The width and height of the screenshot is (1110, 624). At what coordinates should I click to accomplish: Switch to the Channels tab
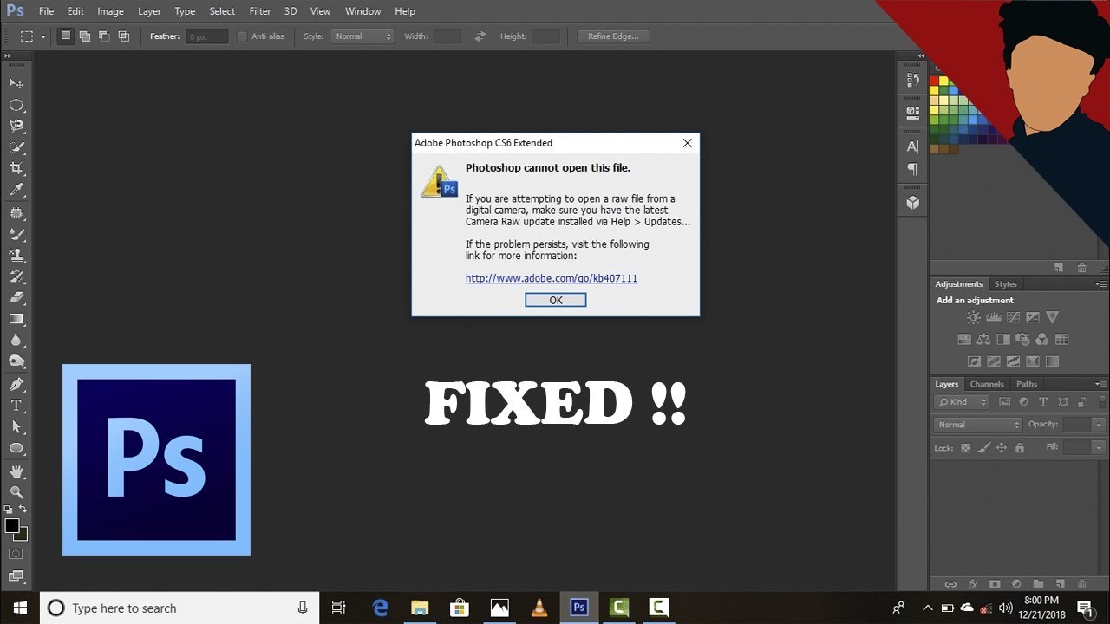click(987, 384)
